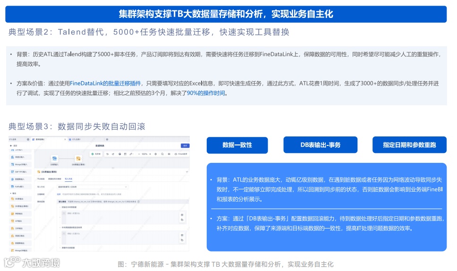Open the 数据去向与映射 tab

pos(55,179)
